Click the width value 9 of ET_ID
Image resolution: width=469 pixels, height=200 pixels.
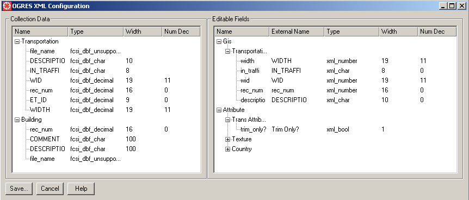point(127,100)
